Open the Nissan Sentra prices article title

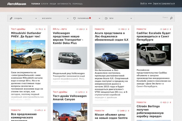[x=111, y=116]
